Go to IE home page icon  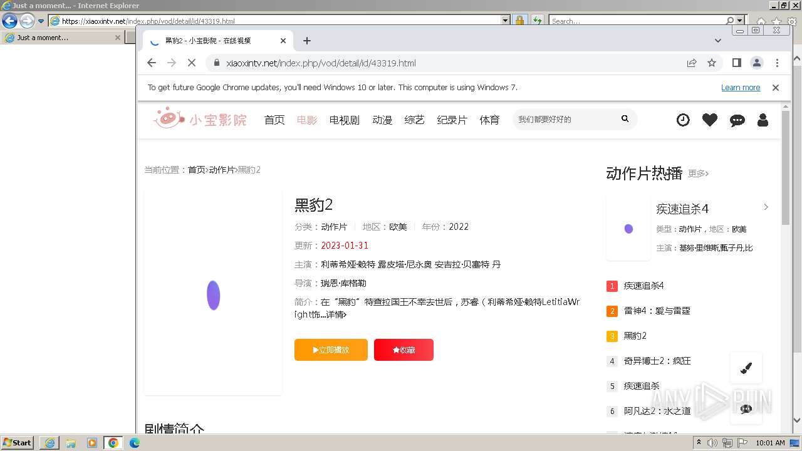[x=761, y=21]
